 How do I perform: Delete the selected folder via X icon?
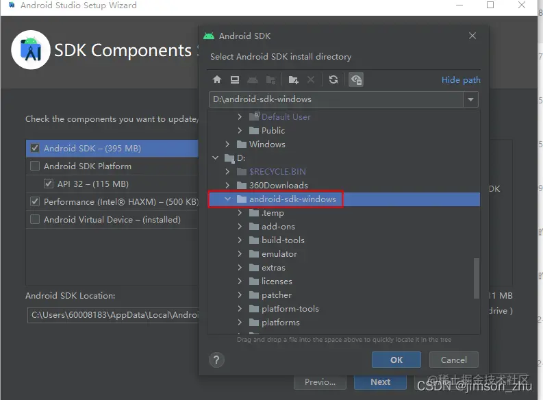point(311,79)
